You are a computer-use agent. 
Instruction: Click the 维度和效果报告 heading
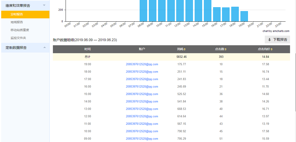[18, 6]
